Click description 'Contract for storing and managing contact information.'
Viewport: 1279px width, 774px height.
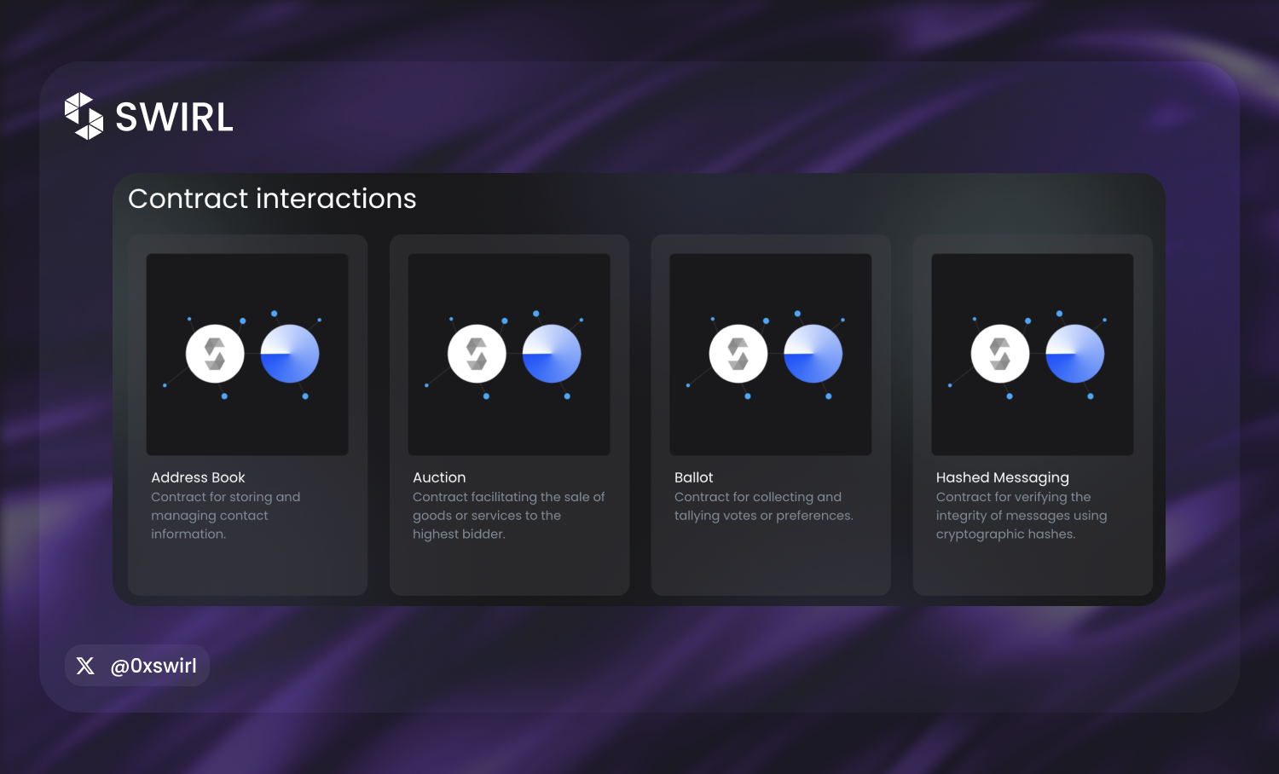click(226, 515)
